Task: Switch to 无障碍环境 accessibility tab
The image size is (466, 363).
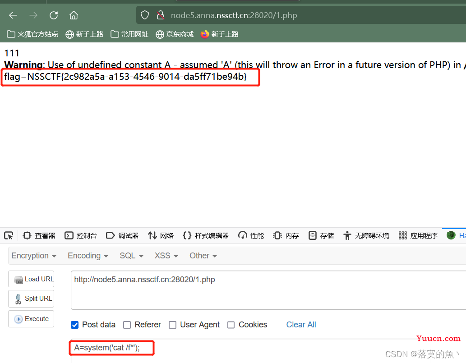Action: point(366,235)
